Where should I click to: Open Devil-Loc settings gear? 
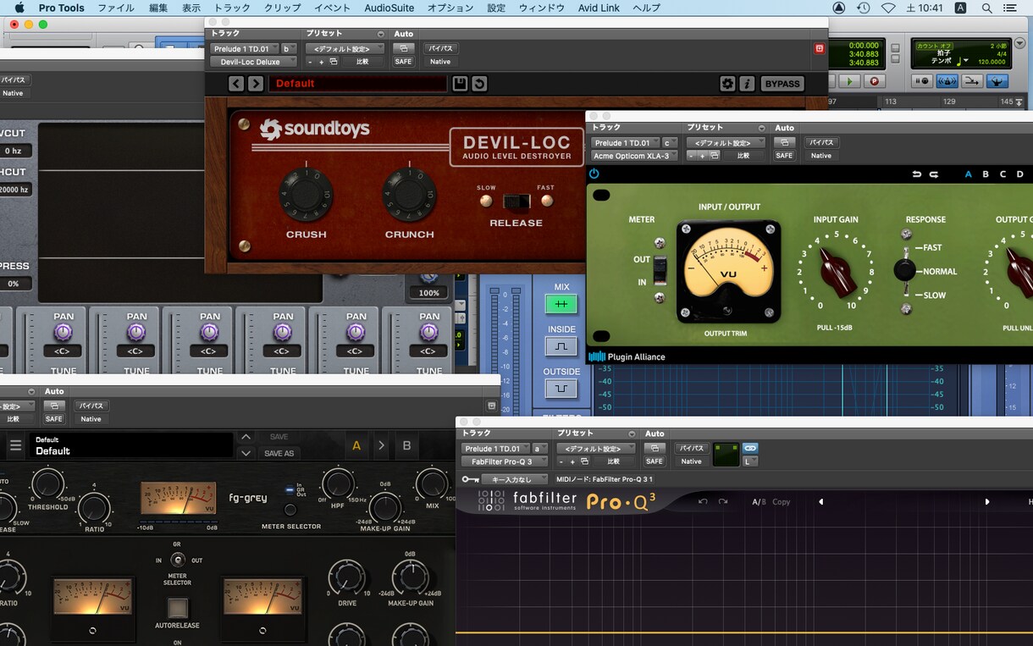727,83
